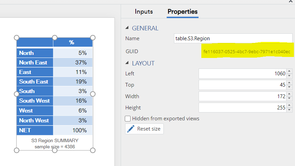Click the bottom-left resize handle of table
This screenshot has height=166, width=295.
point(16,150)
